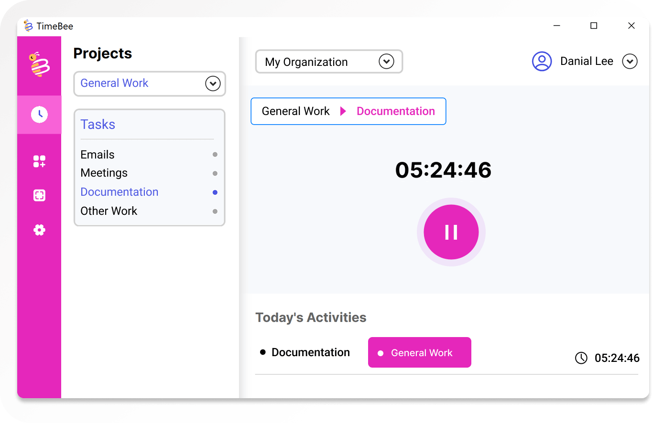Click the General Work pill in Today's Activities
The height and width of the screenshot is (423, 653).
point(419,352)
